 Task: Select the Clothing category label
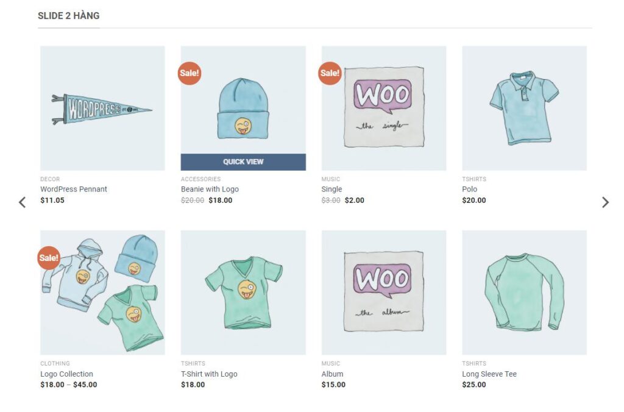click(x=55, y=363)
